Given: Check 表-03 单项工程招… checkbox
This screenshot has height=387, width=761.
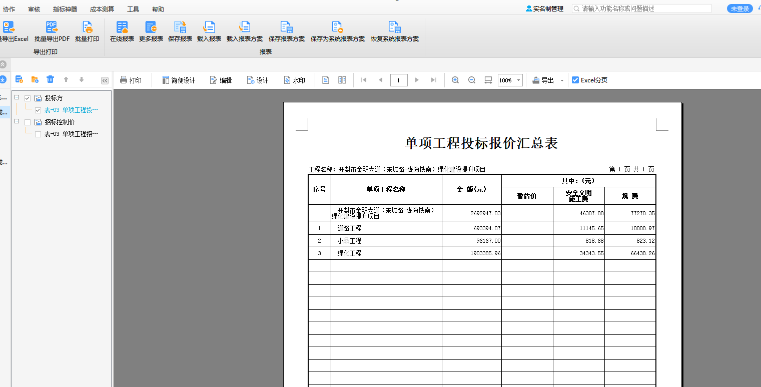Looking at the screenshot, I should (x=38, y=134).
